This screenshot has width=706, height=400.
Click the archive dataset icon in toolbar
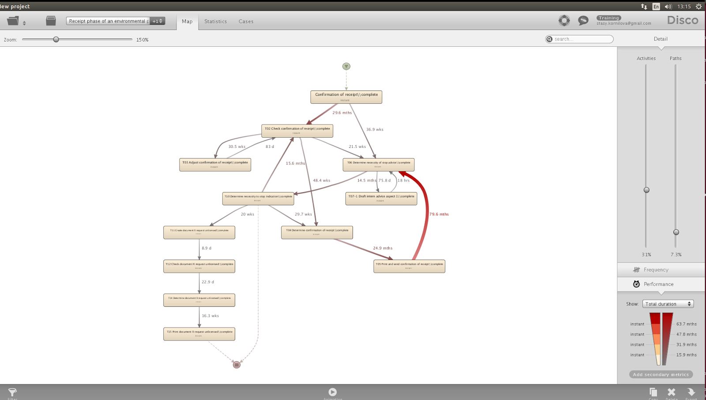click(x=50, y=20)
